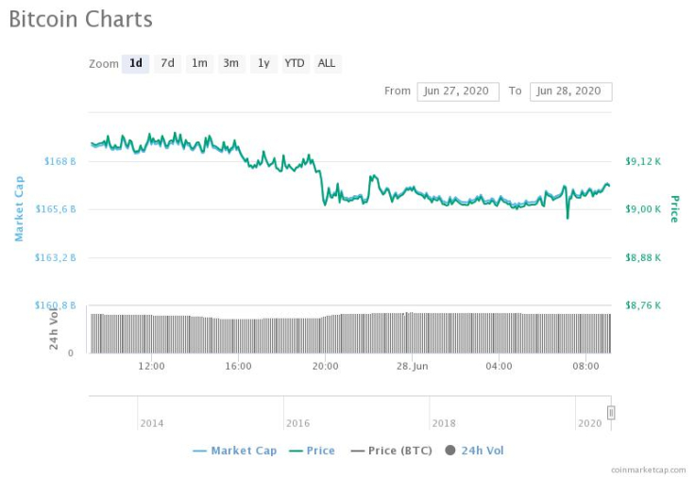Toggle green Price series in legend

(312, 451)
